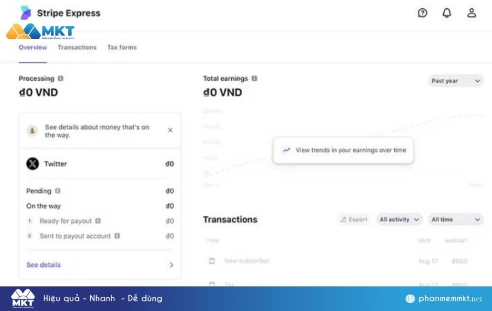This screenshot has width=492, height=311.
Task: Click info icon next to Processing
Action: click(x=61, y=79)
